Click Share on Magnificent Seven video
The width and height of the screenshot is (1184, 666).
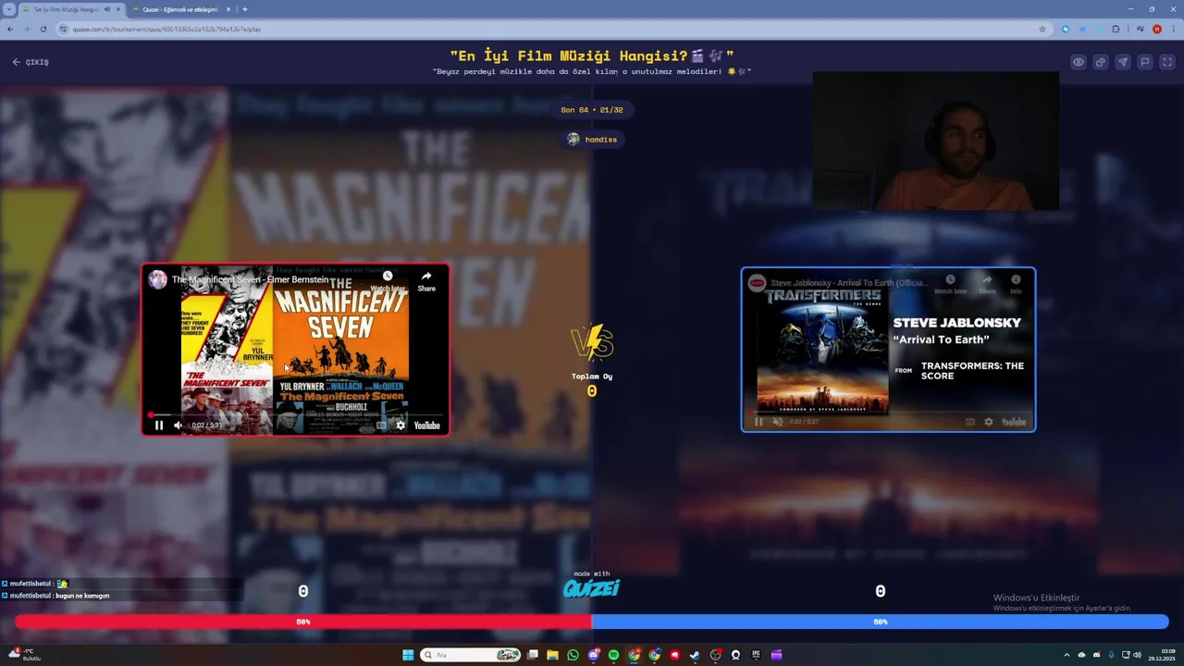tap(426, 280)
